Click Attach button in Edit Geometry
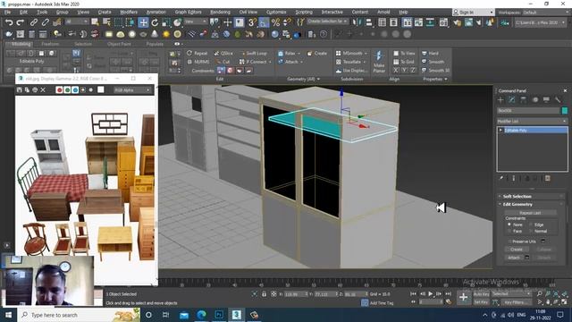This screenshot has height=322, width=572. tap(514, 258)
